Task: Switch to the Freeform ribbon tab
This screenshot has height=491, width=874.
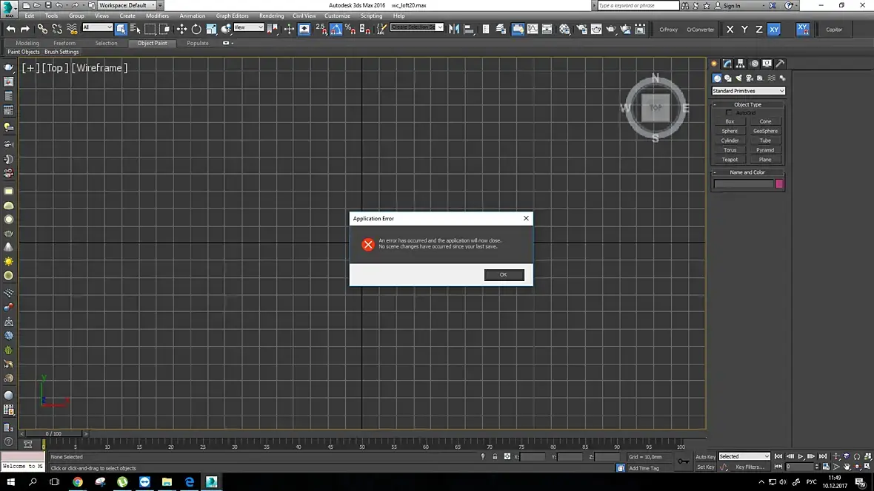Action: (64, 43)
